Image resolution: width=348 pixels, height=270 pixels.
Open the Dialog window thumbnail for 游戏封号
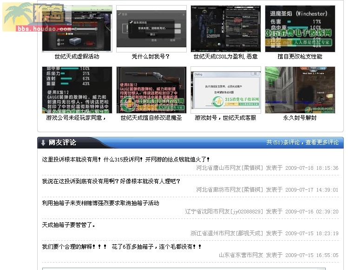pyautogui.click(x=226, y=90)
